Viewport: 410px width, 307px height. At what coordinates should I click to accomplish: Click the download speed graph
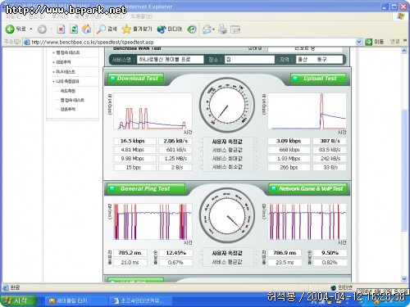[x=153, y=111]
